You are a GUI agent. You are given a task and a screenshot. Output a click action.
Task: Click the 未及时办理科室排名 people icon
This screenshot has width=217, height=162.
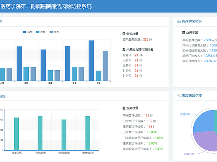click(x=124, y=49)
